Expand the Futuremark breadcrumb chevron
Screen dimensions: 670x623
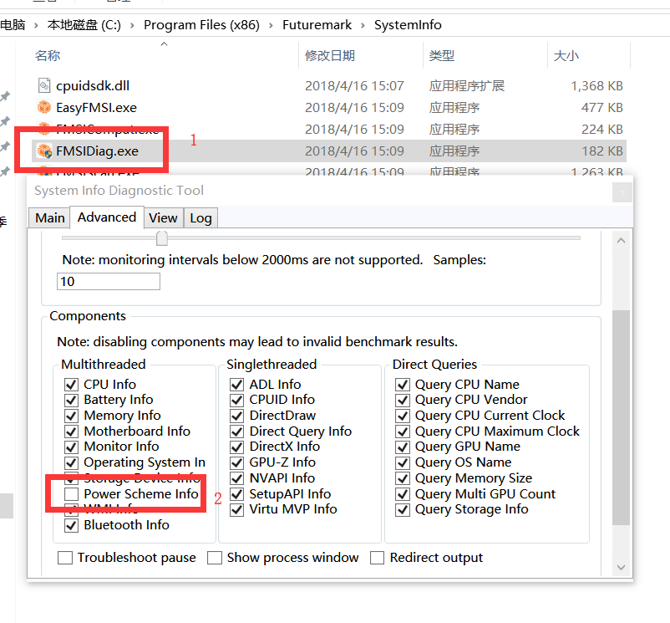click(x=363, y=25)
